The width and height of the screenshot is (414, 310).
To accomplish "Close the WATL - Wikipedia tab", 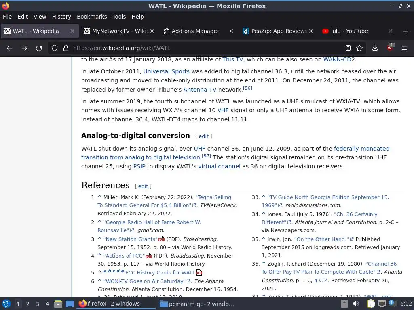I will click(x=72, y=31).
